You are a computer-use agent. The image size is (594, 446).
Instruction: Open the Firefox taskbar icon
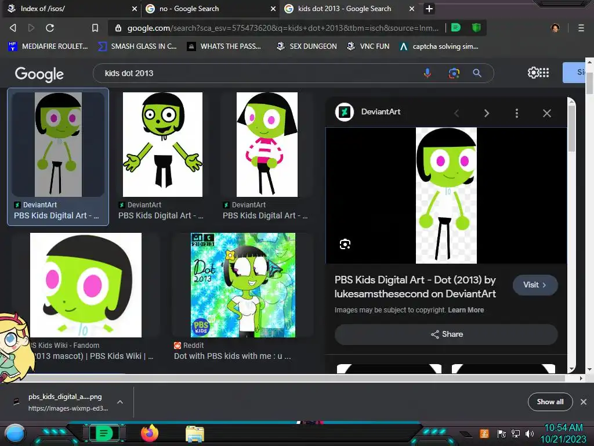point(150,433)
